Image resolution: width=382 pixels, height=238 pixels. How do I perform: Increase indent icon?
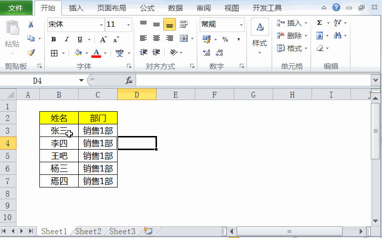(156, 52)
